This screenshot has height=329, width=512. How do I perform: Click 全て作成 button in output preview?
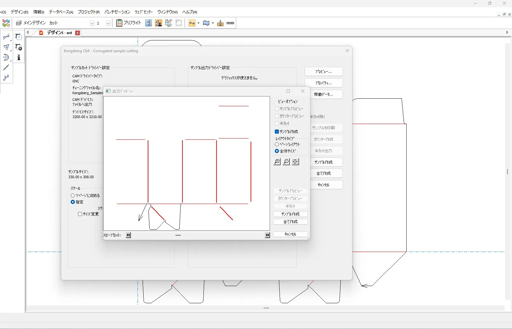point(290,222)
